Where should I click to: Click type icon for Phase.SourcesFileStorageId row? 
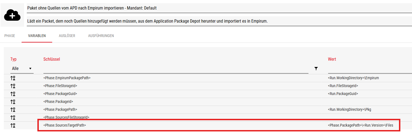point(13,118)
